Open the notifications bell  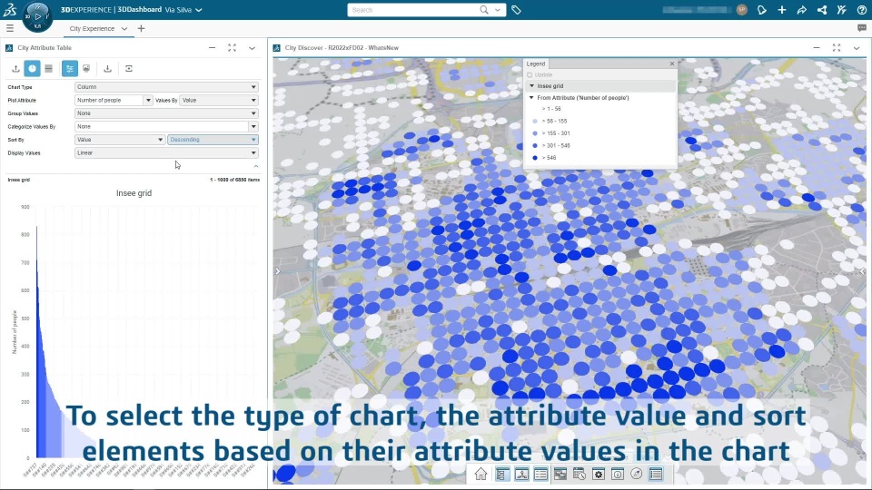click(762, 10)
